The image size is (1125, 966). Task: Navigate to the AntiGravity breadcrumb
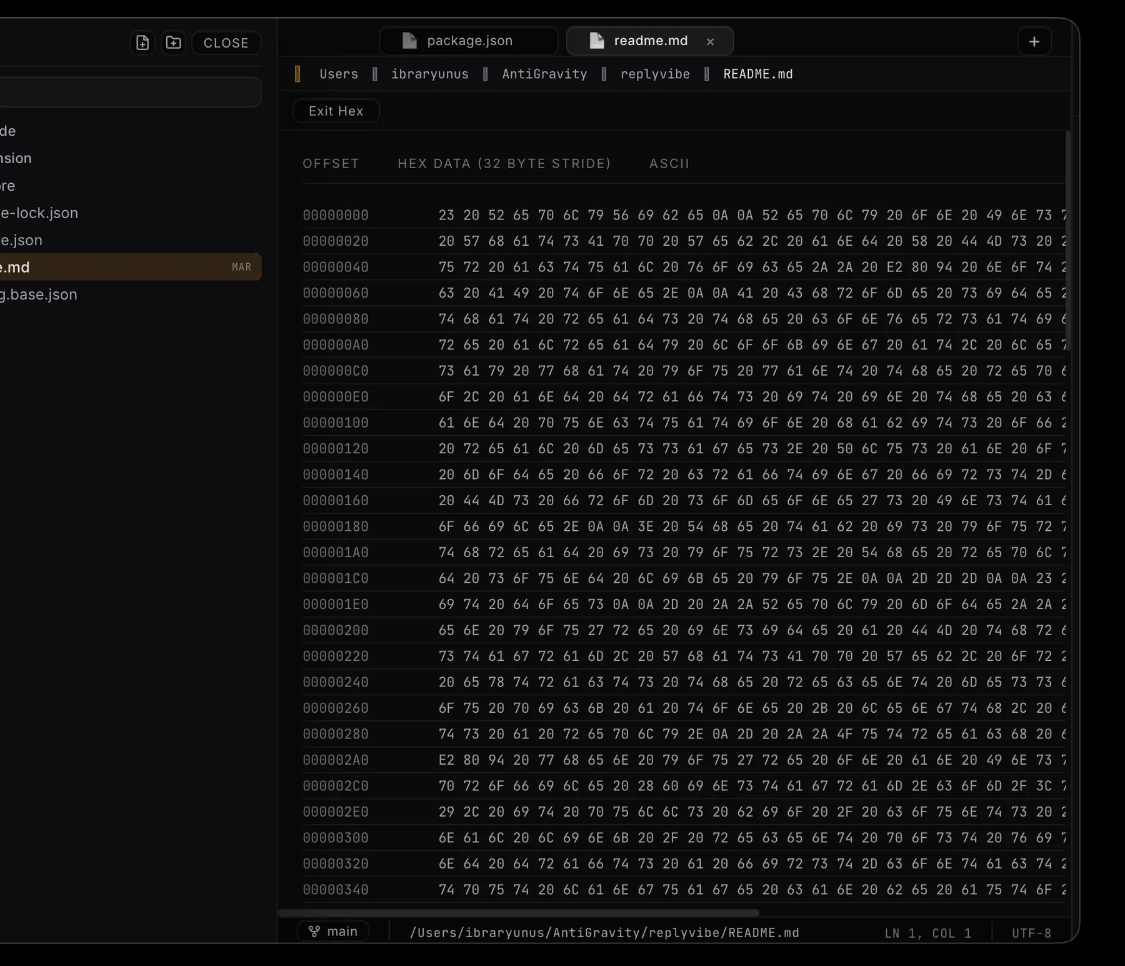(x=544, y=74)
